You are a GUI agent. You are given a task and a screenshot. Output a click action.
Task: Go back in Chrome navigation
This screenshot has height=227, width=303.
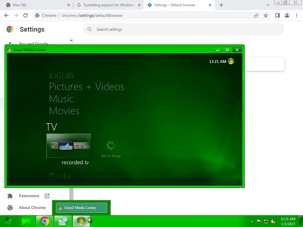[x=7, y=15]
